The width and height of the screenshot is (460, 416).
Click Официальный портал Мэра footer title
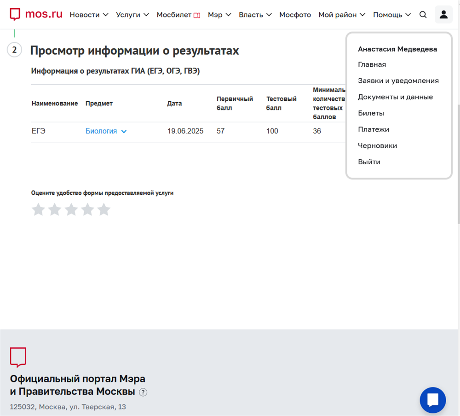78,385
